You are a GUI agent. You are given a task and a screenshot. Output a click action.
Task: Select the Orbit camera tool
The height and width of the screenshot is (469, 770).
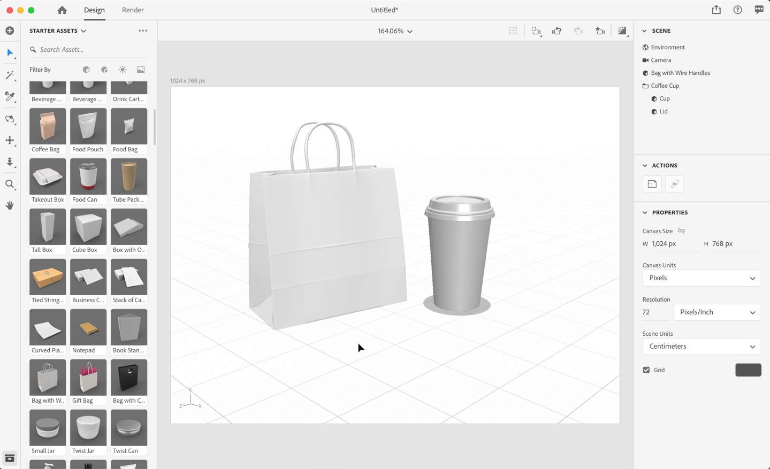click(x=10, y=119)
